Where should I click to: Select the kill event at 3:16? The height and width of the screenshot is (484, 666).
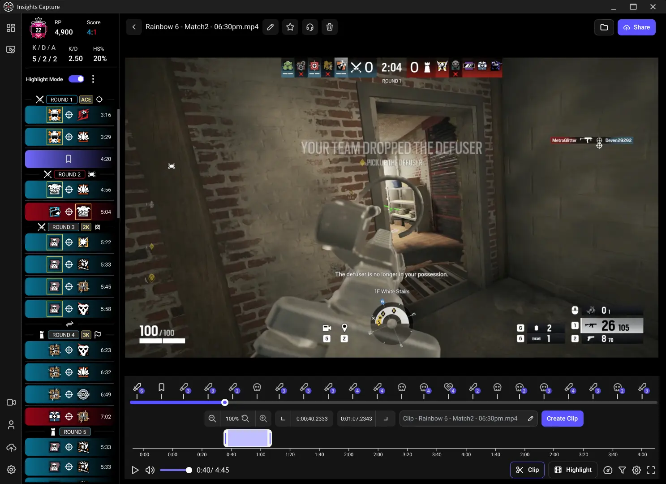(x=70, y=115)
